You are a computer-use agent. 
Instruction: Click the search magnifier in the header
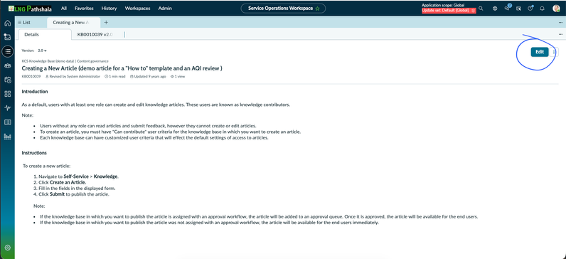[481, 9]
